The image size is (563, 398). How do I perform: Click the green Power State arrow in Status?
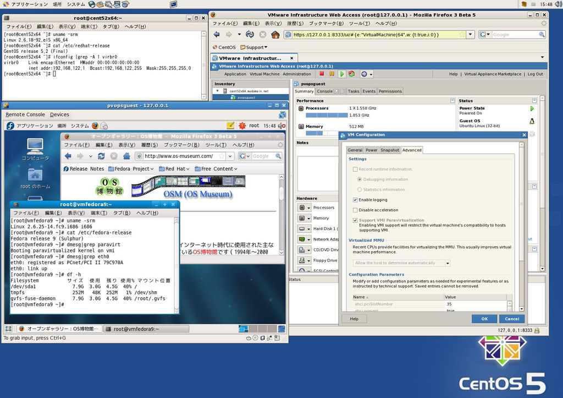click(x=532, y=108)
